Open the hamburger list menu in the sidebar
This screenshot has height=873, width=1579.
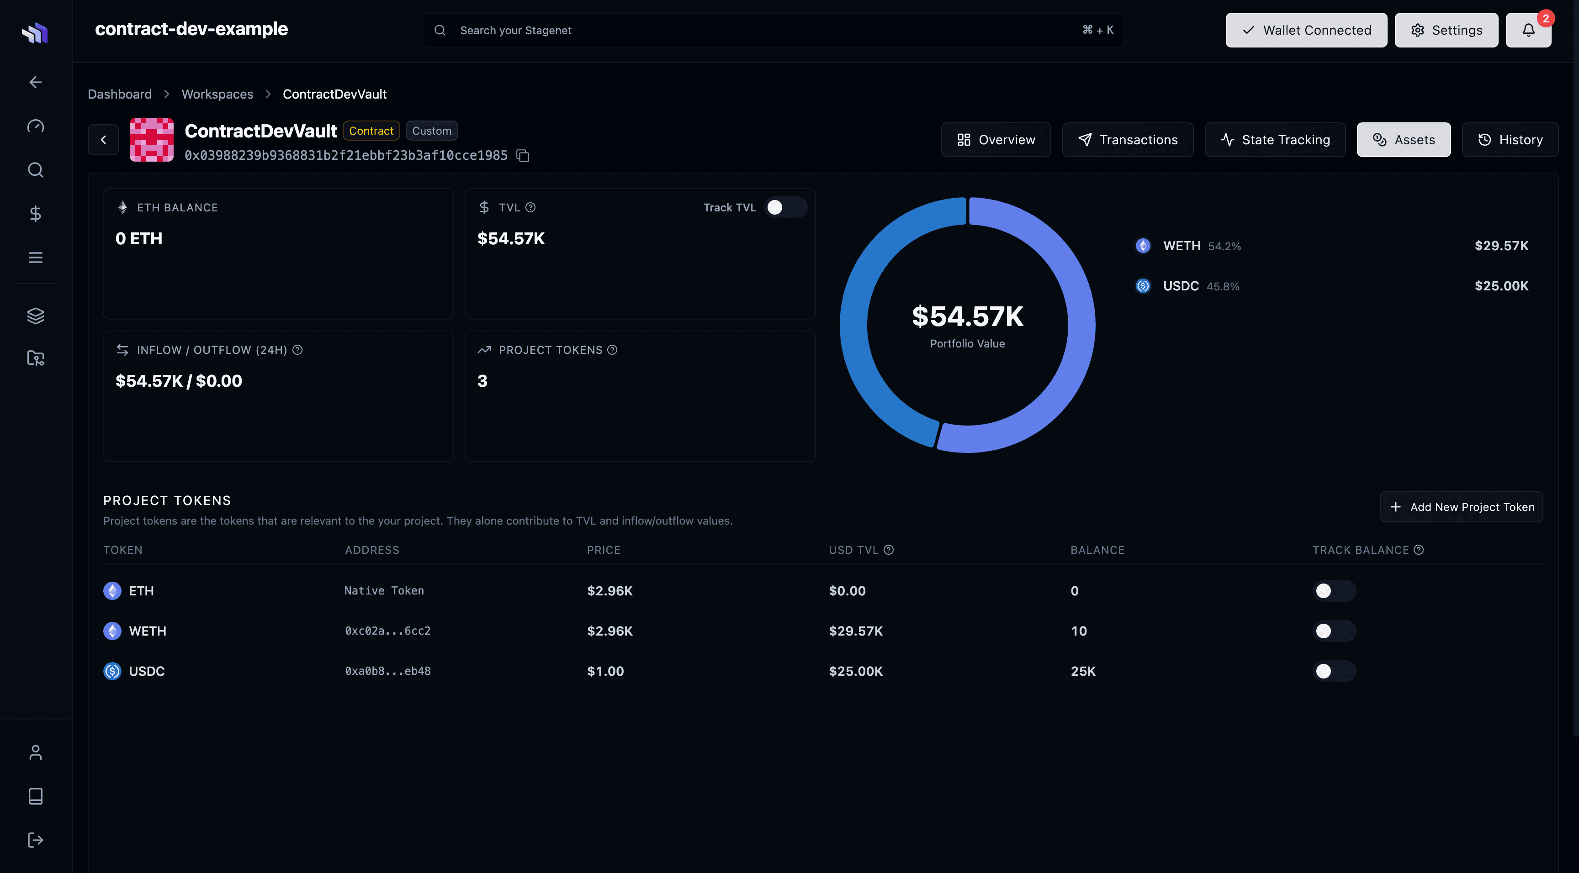(x=36, y=258)
